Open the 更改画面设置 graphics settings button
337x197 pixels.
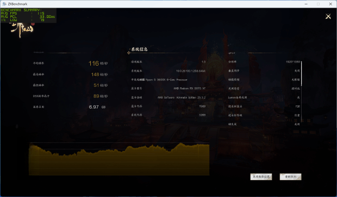[261, 176]
